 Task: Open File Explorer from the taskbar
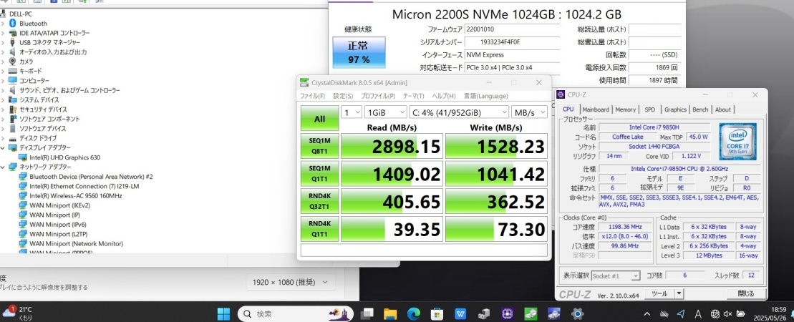[389, 313]
